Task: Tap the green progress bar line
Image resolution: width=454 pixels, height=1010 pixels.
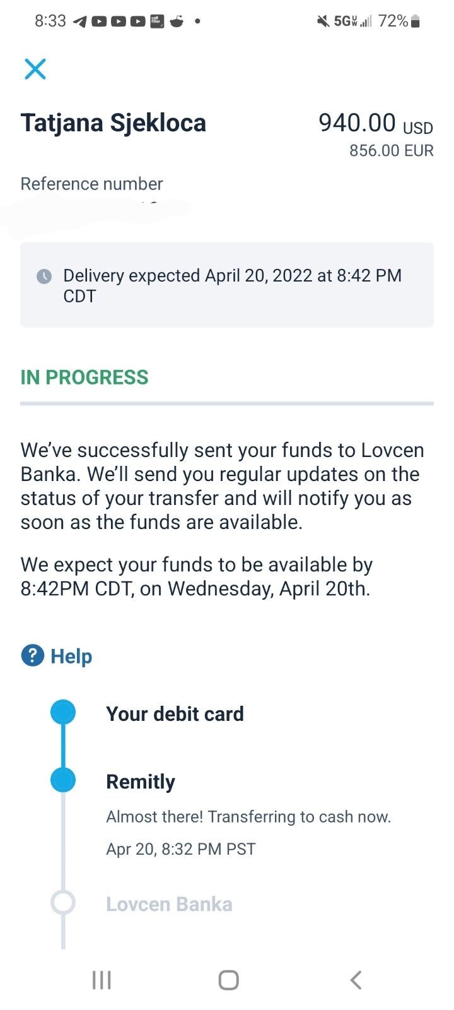Action: click(227, 403)
